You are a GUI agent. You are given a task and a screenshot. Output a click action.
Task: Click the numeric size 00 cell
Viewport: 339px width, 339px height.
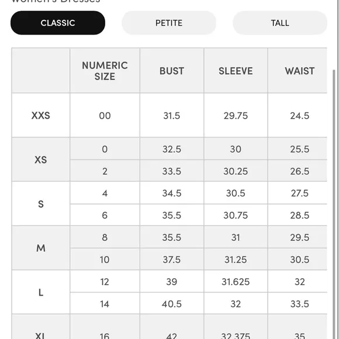[105, 115]
